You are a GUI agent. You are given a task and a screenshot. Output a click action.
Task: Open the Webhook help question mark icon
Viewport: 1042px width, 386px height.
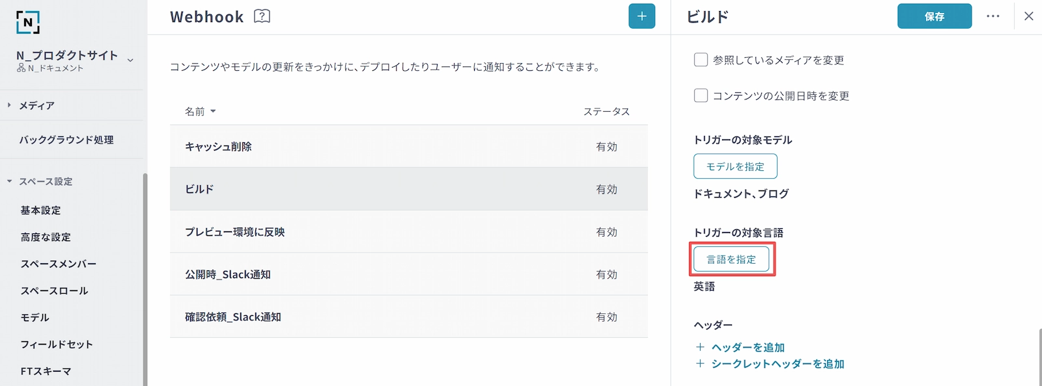[x=262, y=16]
